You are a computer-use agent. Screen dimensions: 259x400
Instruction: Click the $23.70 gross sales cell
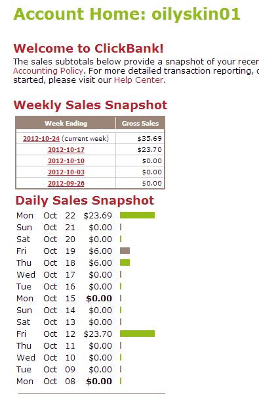149,150
